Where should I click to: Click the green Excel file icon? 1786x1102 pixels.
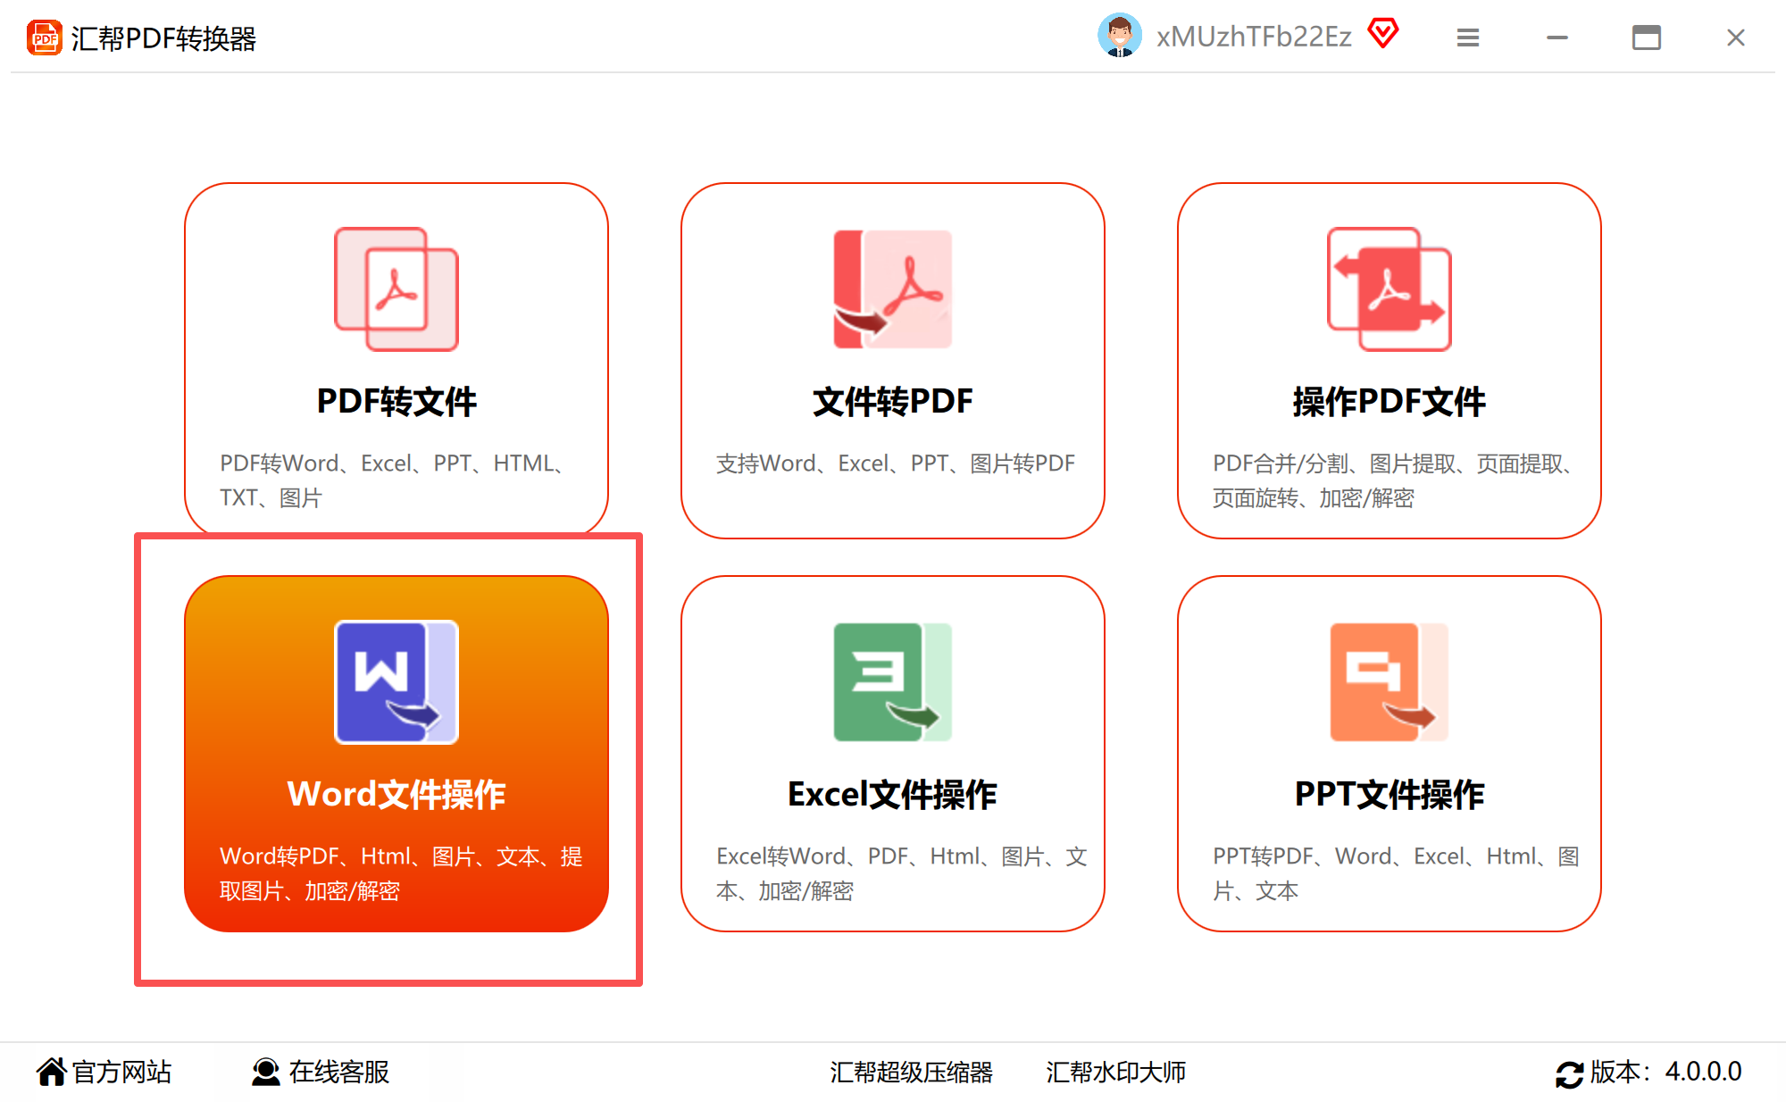[892, 681]
